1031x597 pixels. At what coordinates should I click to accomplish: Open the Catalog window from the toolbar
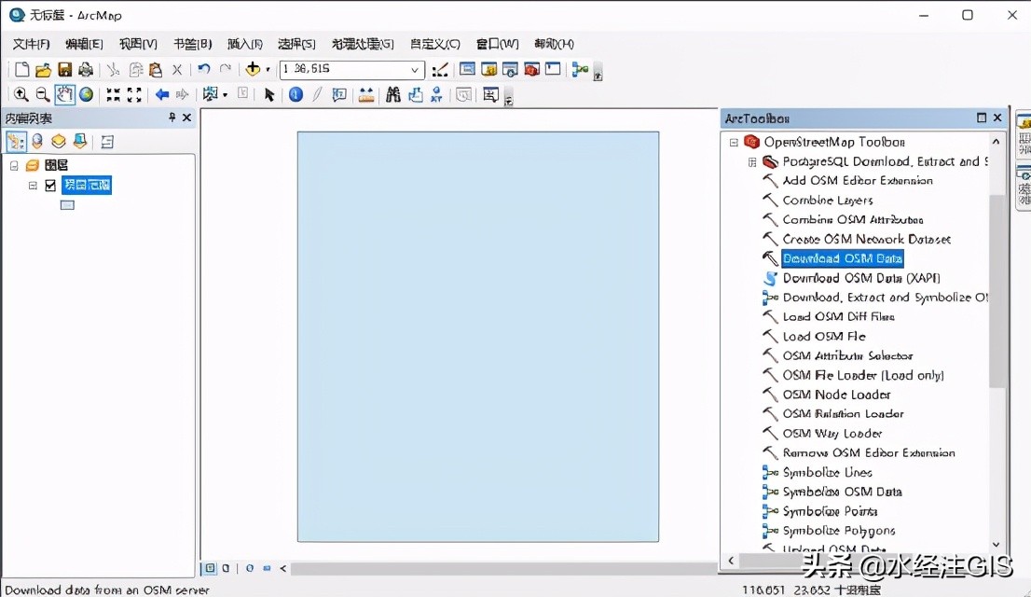pos(488,69)
